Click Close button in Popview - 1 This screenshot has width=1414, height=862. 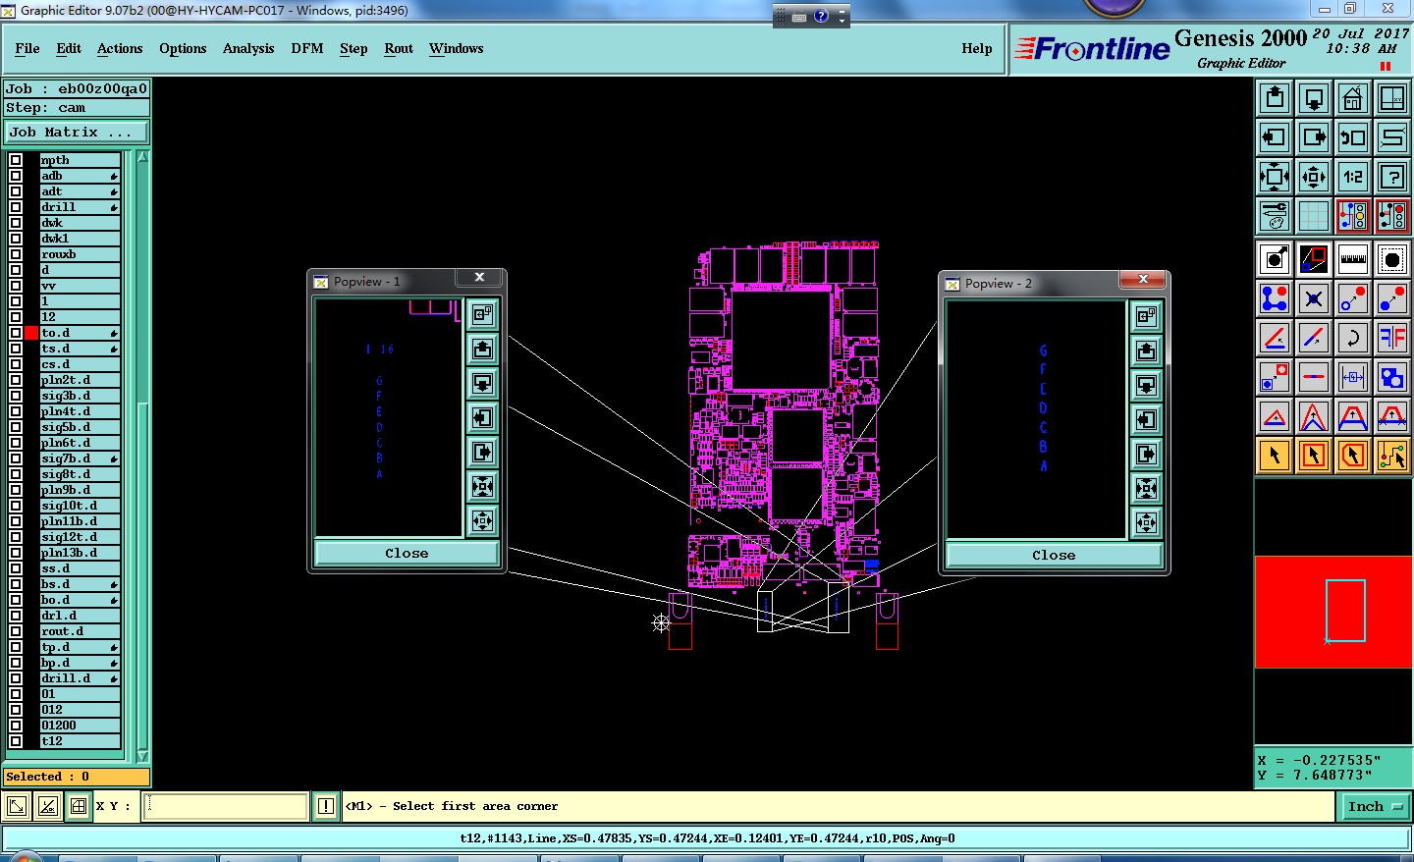click(x=407, y=554)
